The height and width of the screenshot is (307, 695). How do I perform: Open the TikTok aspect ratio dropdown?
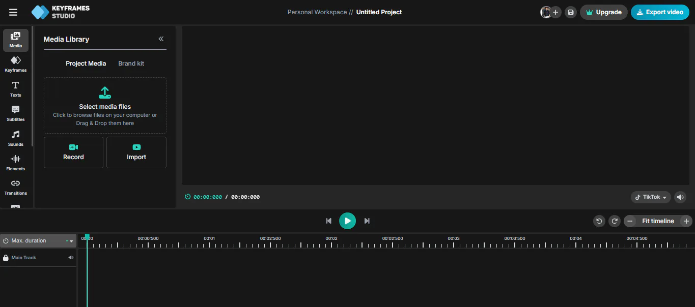(x=651, y=197)
